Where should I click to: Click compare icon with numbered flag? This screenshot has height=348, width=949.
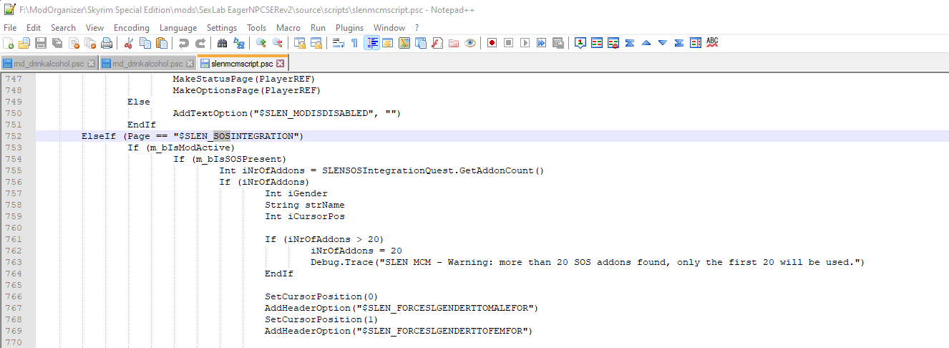point(580,43)
